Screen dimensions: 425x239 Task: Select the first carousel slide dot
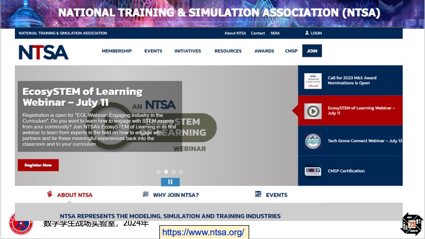(158, 172)
